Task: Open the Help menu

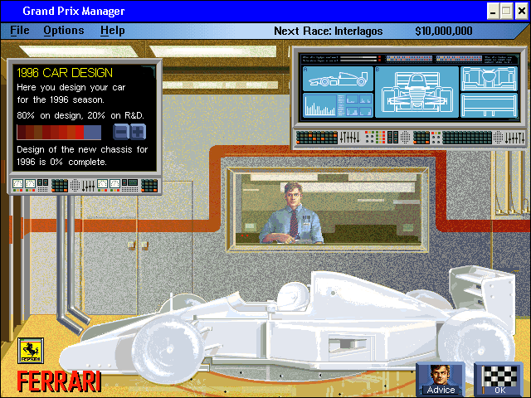Action: coord(113,31)
